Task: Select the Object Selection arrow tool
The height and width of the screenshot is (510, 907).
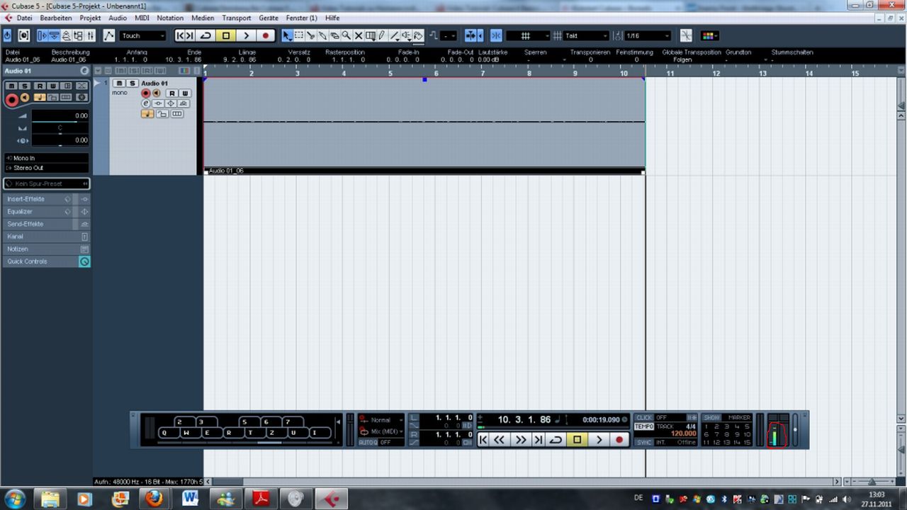Action: (x=286, y=35)
